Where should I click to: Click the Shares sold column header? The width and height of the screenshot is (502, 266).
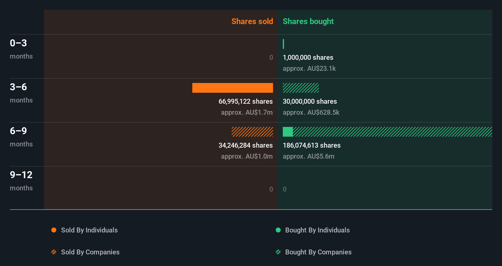coord(252,21)
